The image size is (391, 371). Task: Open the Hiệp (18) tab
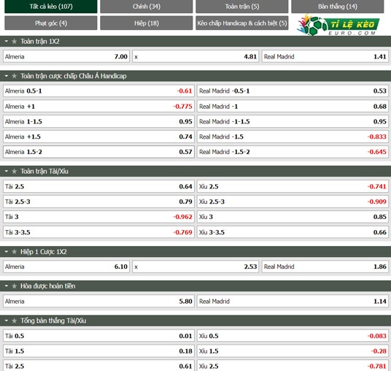point(147,23)
